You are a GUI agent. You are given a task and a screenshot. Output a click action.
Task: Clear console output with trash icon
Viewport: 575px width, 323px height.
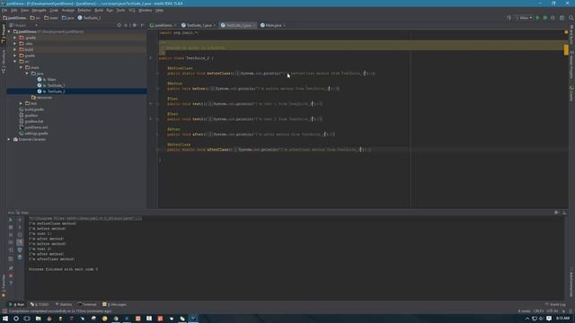(20, 258)
